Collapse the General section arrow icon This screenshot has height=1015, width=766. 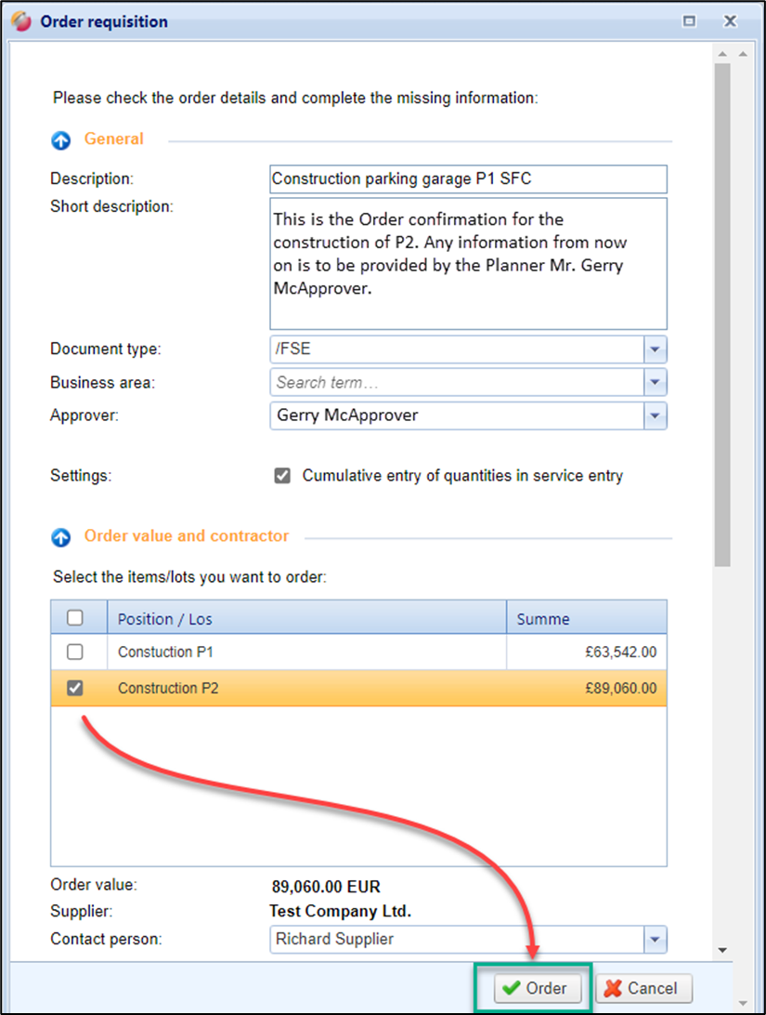click(61, 140)
